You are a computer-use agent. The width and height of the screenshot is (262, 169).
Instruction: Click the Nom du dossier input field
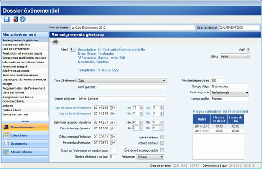click(133, 28)
